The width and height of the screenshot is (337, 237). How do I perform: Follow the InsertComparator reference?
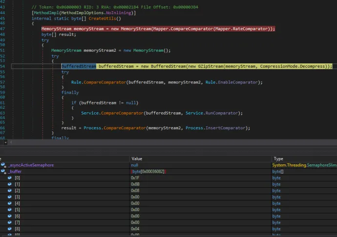click(x=225, y=128)
